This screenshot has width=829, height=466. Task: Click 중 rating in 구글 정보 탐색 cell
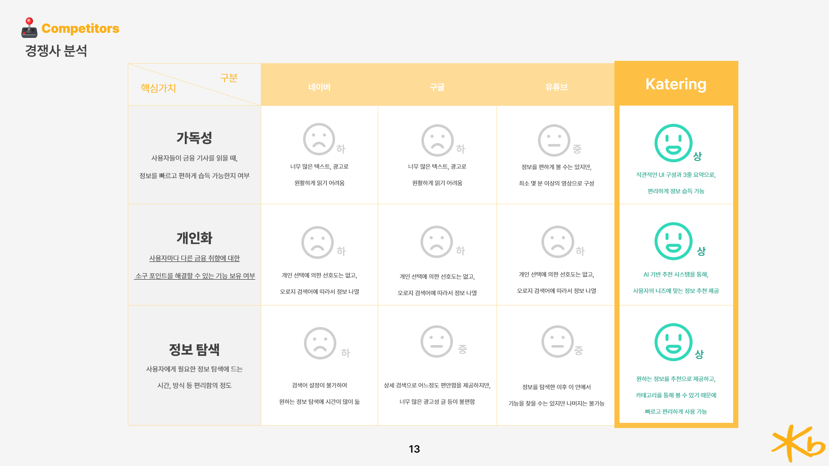coord(462,349)
